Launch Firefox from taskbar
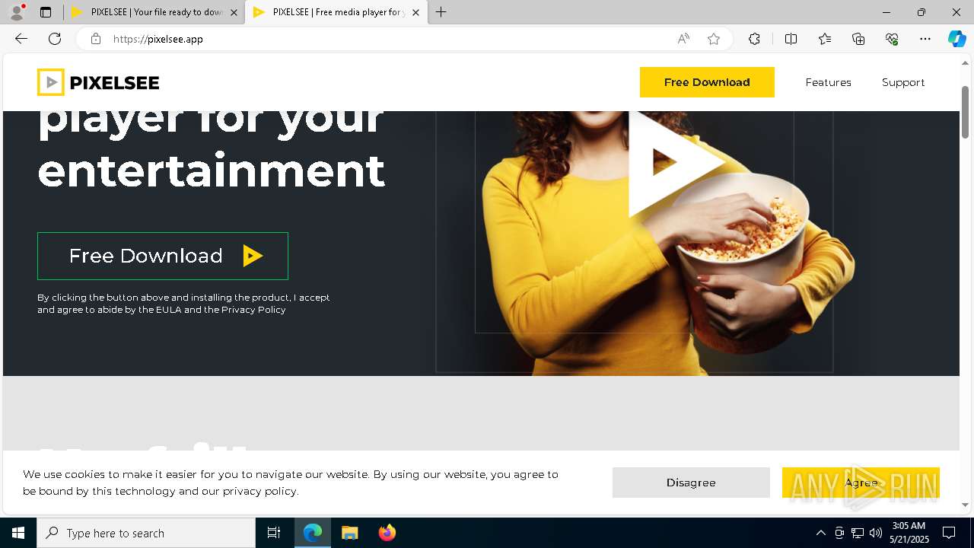This screenshot has height=548, width=974. pyautogui.click(x=387, y=533)
